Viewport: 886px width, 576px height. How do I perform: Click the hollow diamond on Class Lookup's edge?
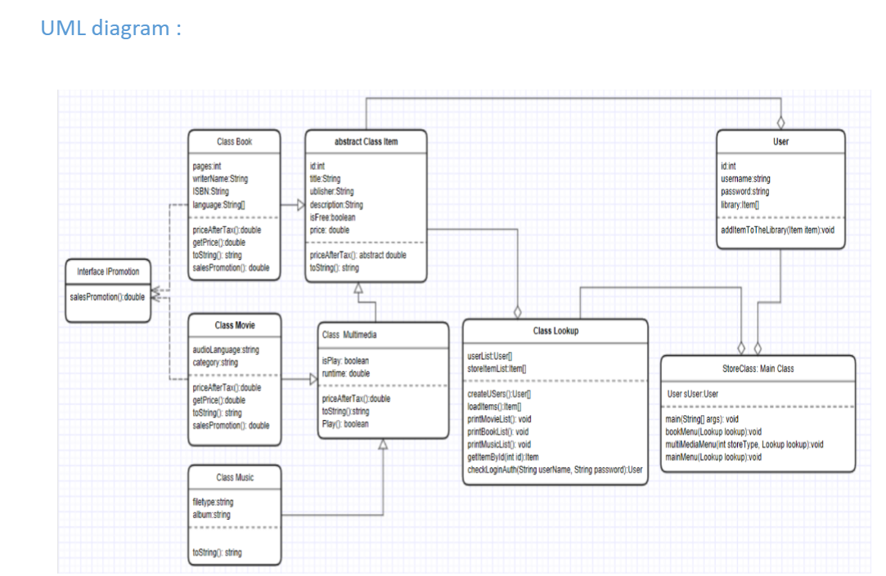518,310
